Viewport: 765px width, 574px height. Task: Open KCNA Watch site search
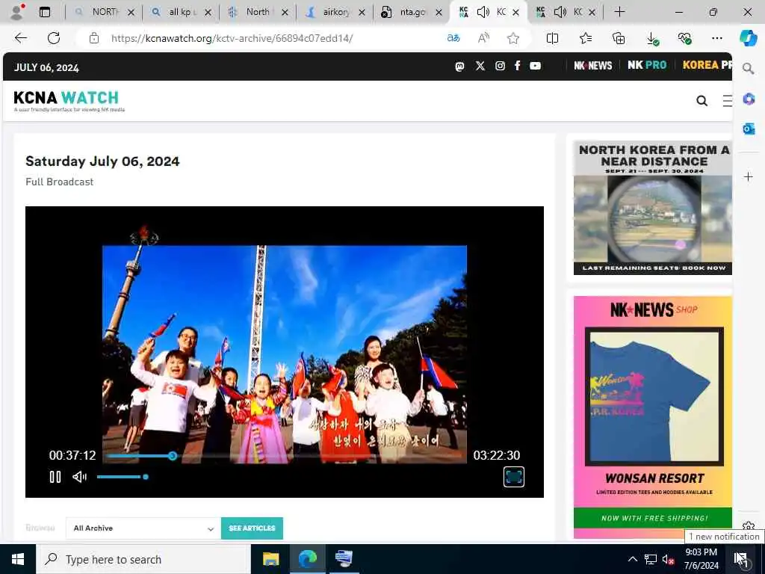tap(701, 101)
